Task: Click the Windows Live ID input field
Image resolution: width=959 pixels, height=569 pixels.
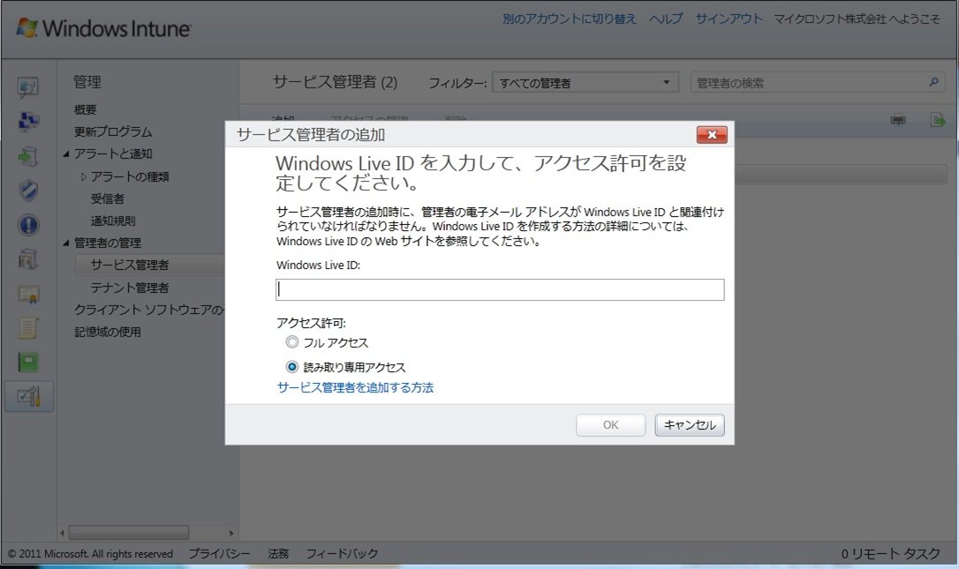Action: [x=500, y=289]
